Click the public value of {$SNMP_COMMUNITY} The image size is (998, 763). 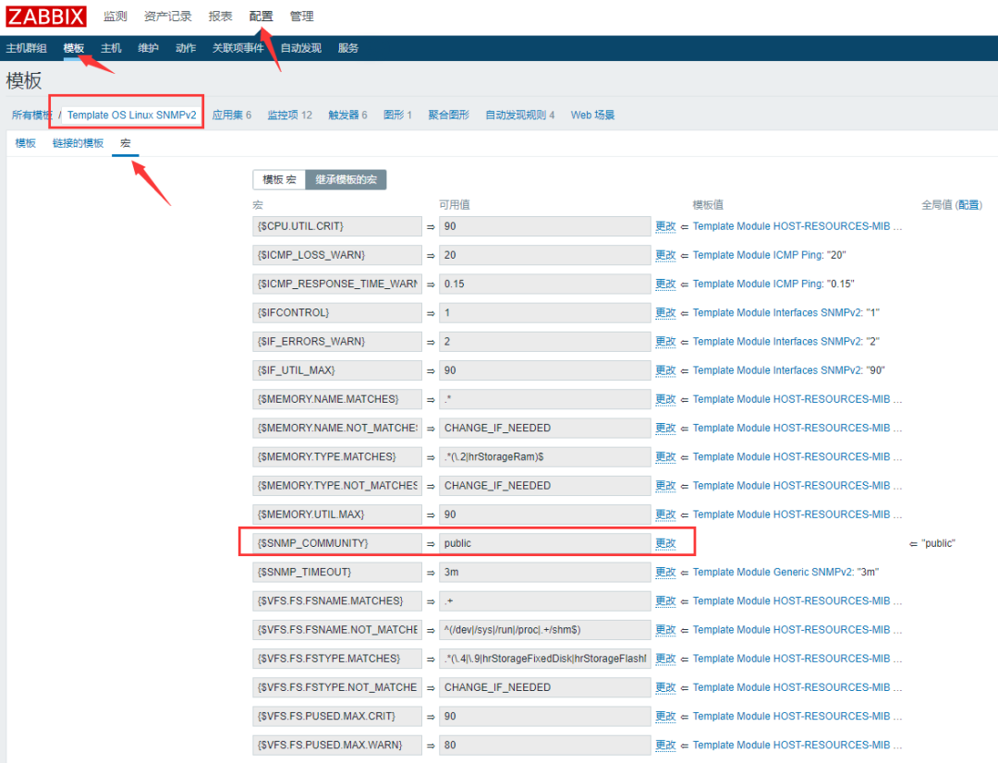(x=544, y=543)
